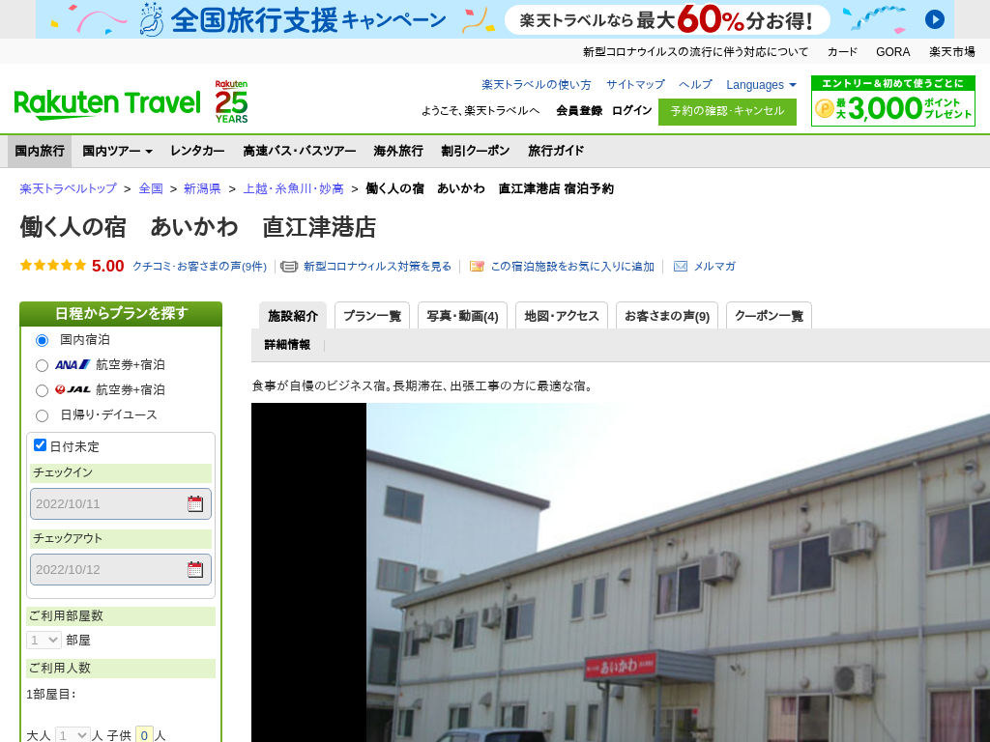Screen dimensions: 990x742
Task: Click the ログイン link
Action: click(x=632, y=110)
